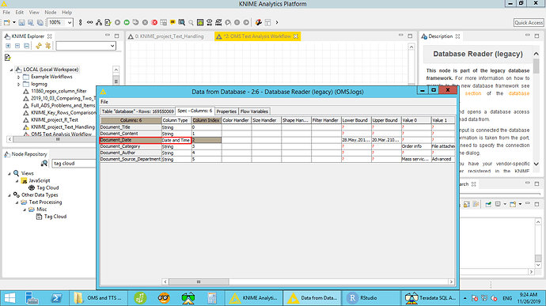This screenshot has height=306, width=546.
Task: Click the Auto layout nodes icon
Action: [99, 22]
